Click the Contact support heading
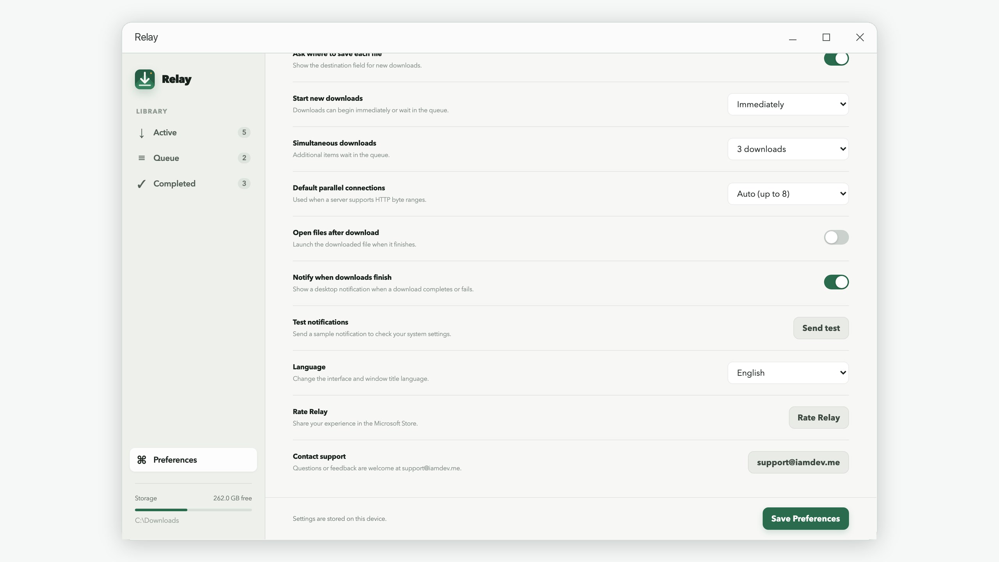This screenshot has height=562, width=999. [319, 457]
